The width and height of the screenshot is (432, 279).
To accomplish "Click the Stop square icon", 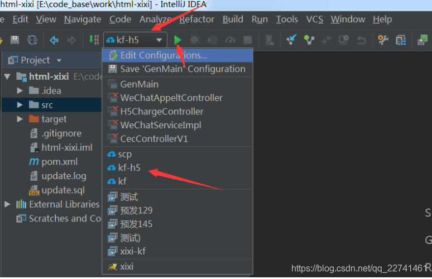I will 248,40.
